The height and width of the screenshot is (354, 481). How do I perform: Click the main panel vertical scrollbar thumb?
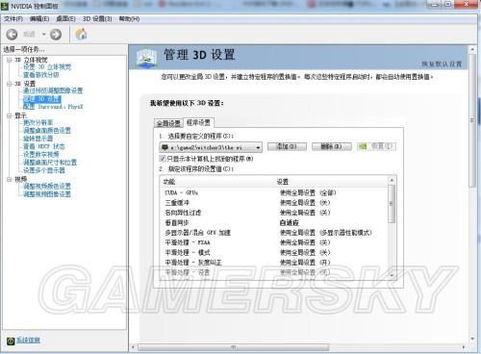(x=472, y=120)
